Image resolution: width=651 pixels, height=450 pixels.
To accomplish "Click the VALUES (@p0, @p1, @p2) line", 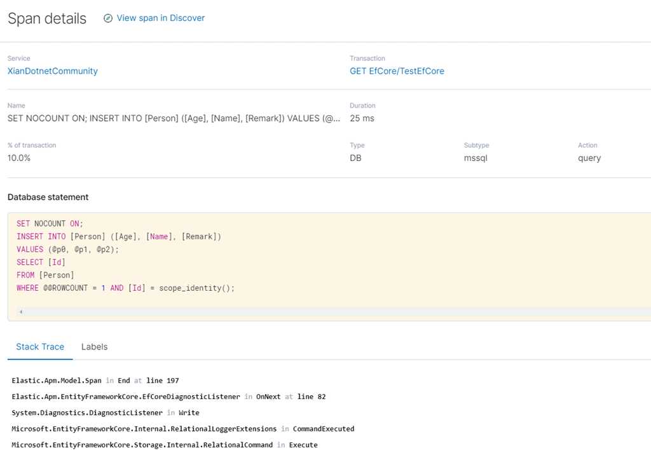I will [67, 250].
